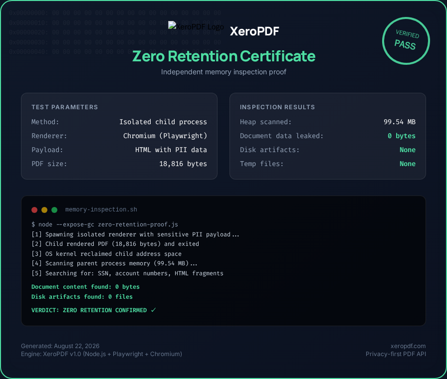Click the 'Disk artifacts:' label
The height and width of the screenshot is (379, 447).
270,150
